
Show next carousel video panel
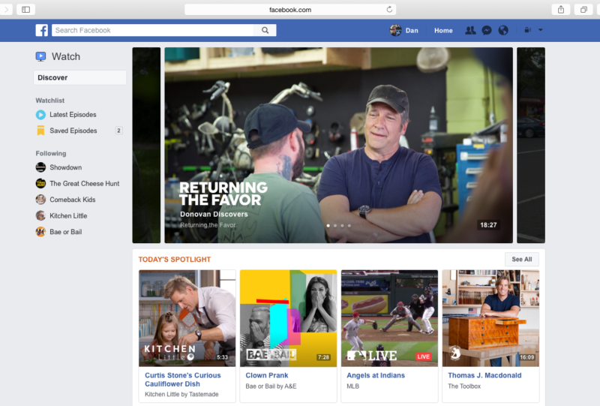pos(531,145)
